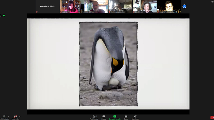214x120 pixels.
Task: Expand video options caret next to camera
Action: (x=20, y=116)
